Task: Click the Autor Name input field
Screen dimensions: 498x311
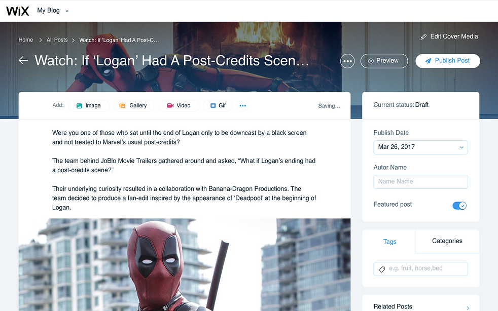Action: [420, 182]
